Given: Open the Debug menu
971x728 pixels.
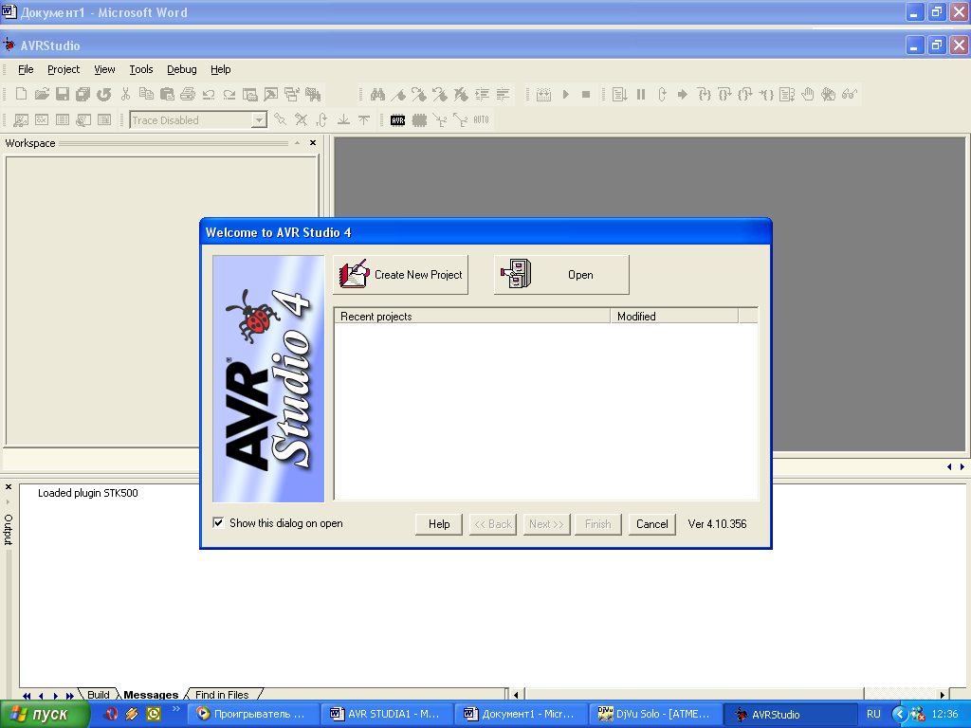Looking at the screenshot, I should point(181,69).
